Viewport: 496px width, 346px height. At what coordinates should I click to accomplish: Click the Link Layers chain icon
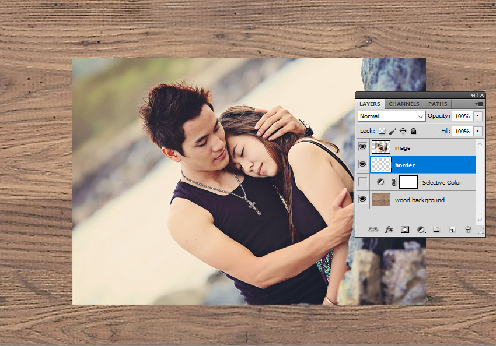click(x=373, y=230)
